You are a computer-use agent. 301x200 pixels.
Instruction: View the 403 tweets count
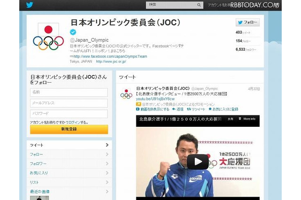pos(243,32)
